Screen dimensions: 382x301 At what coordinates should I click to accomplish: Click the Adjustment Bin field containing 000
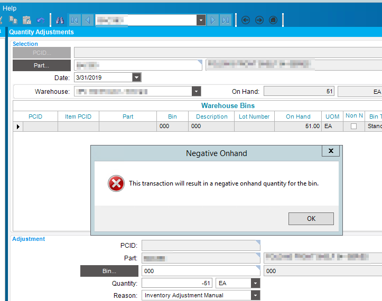(201, 271)
